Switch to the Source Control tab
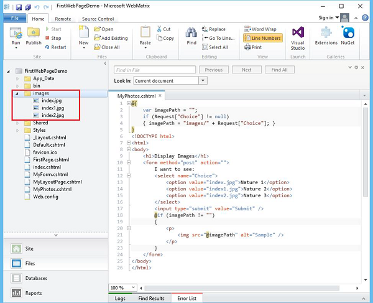 [x=98, y=19]
